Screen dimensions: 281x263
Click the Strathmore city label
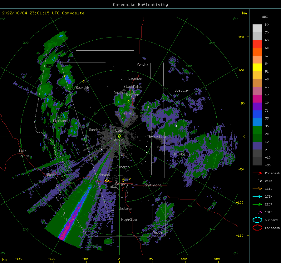[152, 185]
